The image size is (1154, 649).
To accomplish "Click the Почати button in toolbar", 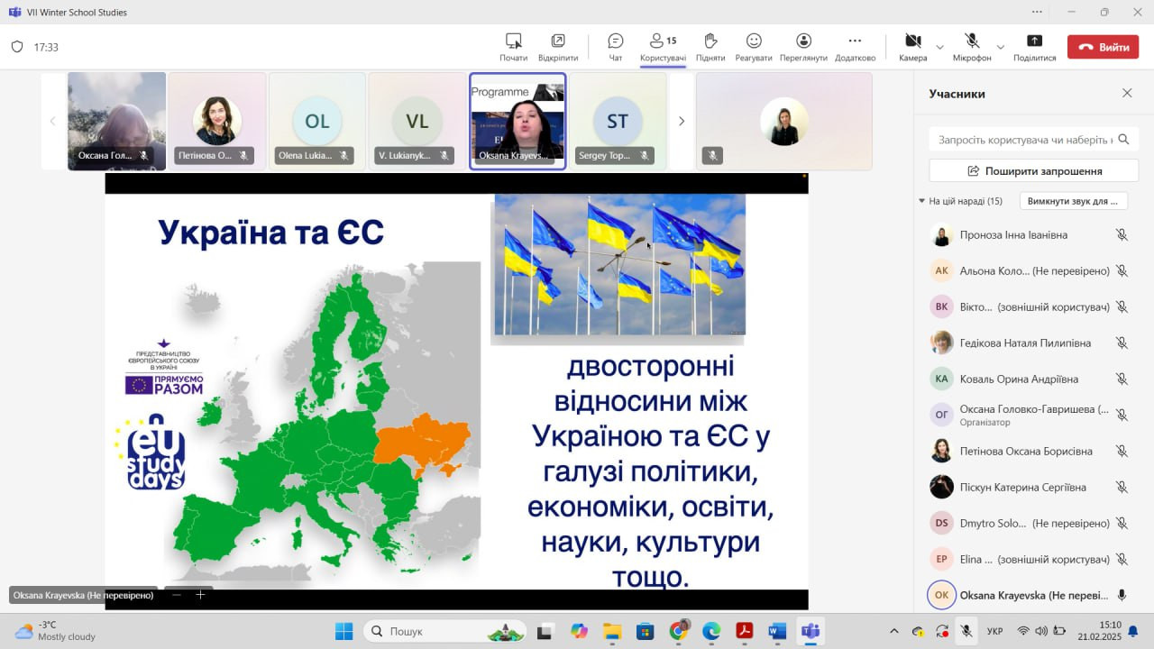I will 514,47.
